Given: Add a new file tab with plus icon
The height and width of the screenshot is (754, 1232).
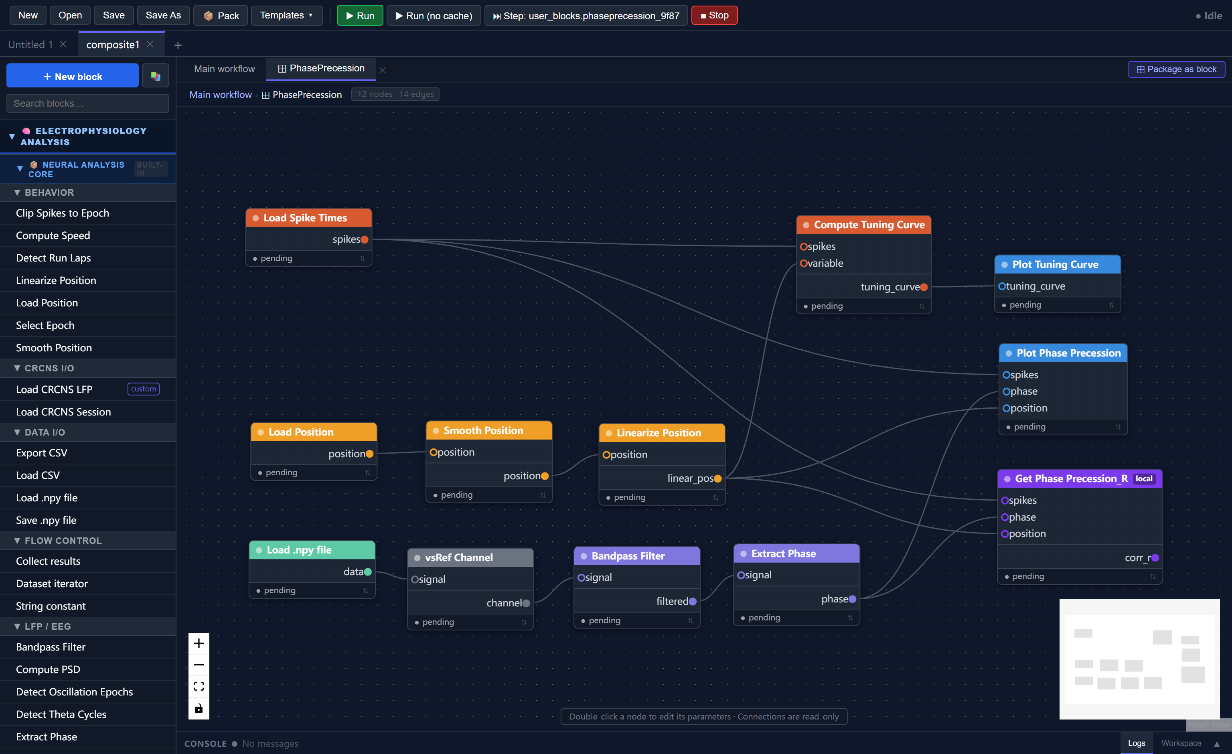Looking at the screenshot, I should coord(178,45).
